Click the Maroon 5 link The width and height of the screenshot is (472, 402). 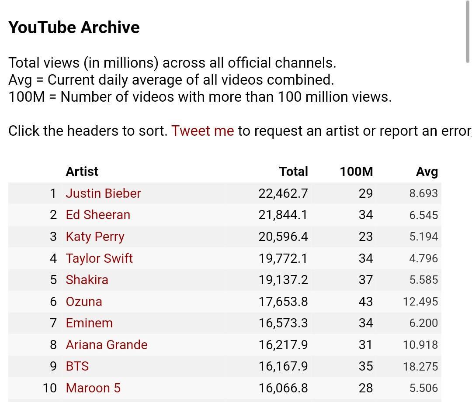(93, 388)
